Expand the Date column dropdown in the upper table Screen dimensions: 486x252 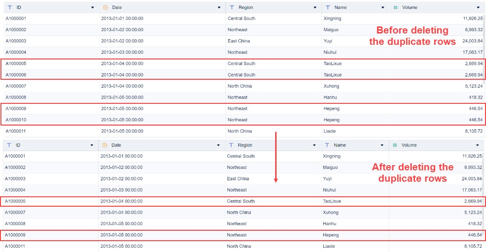pos(219,8)
